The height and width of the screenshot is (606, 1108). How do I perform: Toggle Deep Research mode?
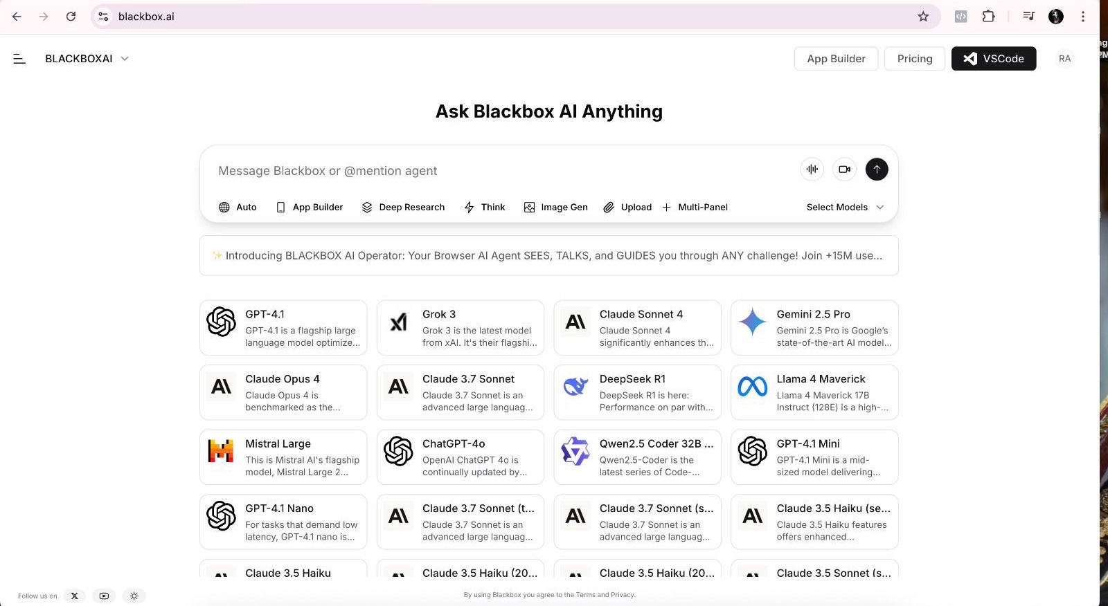tap(403, 207)
